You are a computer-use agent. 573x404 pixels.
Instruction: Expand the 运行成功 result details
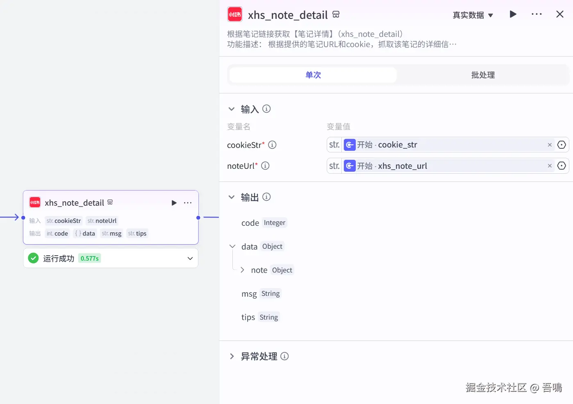click(190, 259)
